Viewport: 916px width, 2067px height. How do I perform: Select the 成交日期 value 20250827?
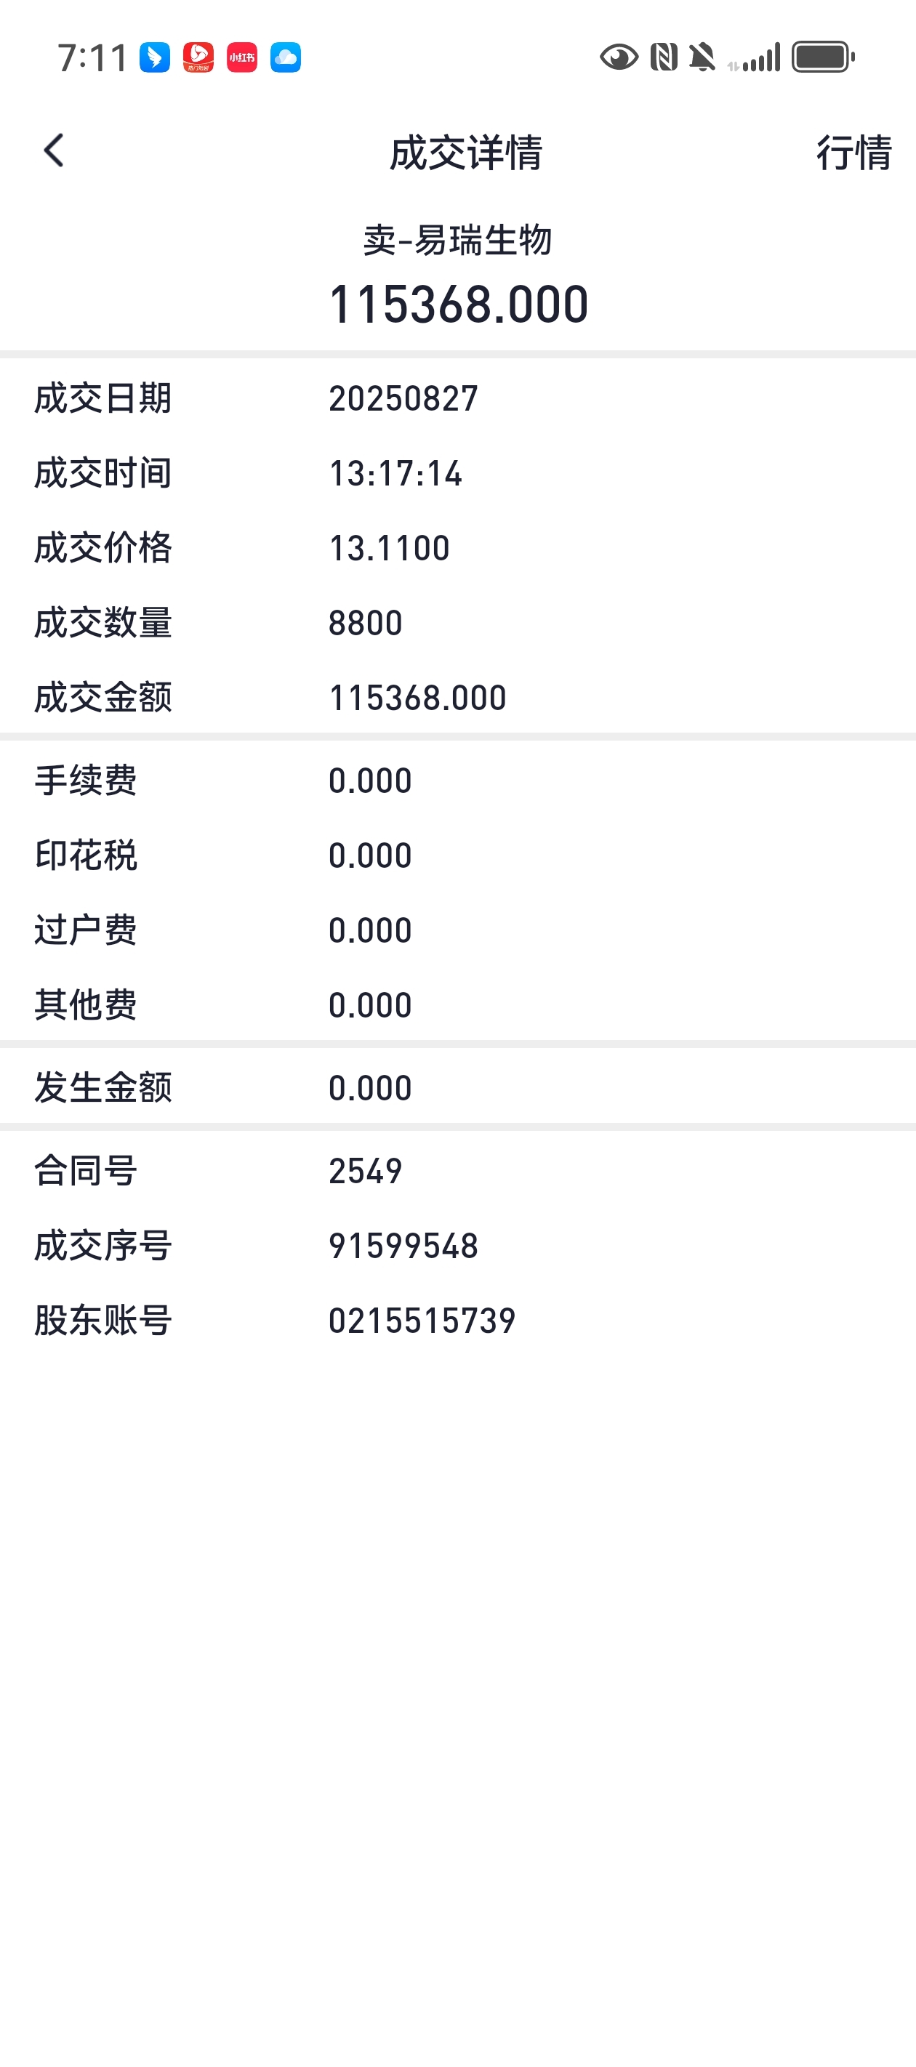coord(403,399)
